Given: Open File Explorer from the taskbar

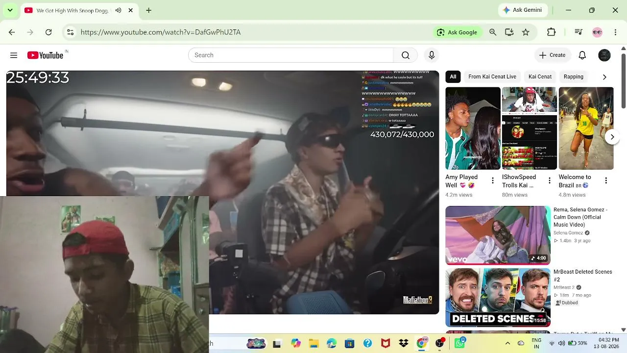Looking at the screenshot, I should pos(313,344).
